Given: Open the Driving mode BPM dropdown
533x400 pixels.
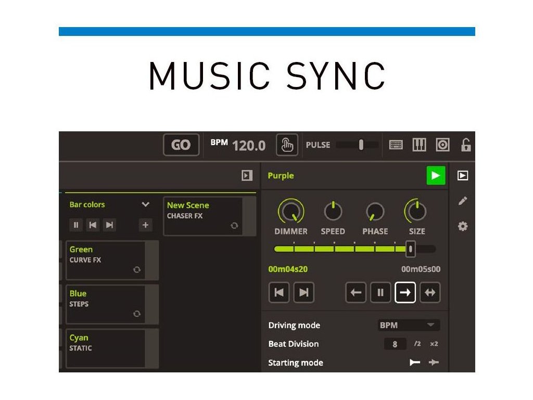Looking at the screenshot, I should point(409,325).
